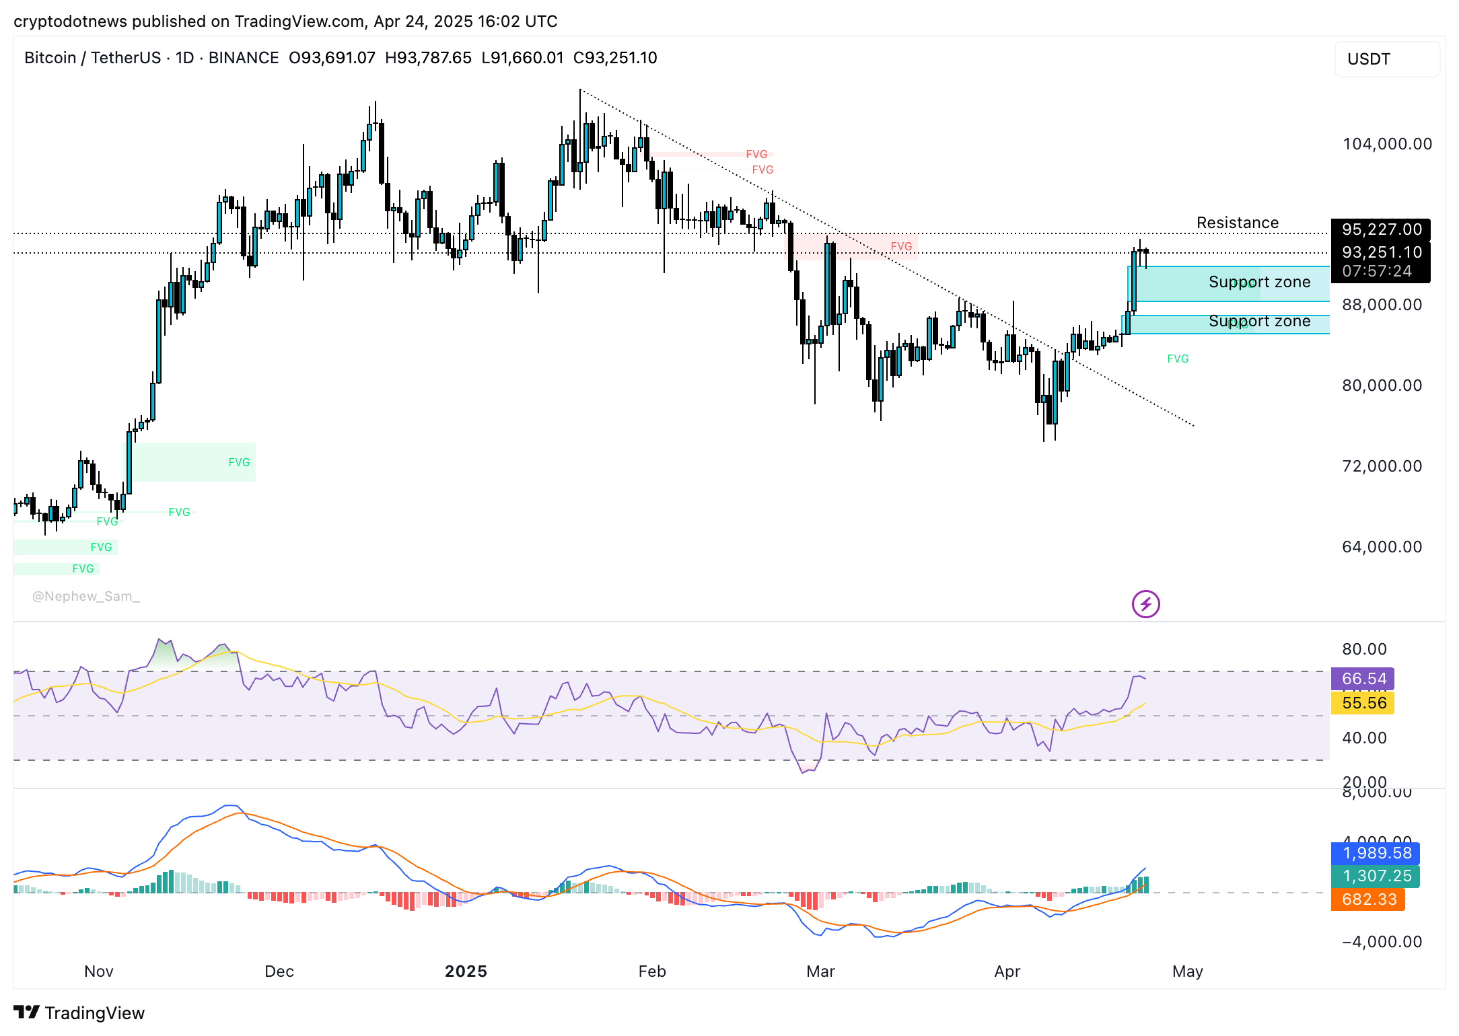Click the green FVG label near April candles
This screenshot has height=1036, width=1459.
pos(1177,359)
